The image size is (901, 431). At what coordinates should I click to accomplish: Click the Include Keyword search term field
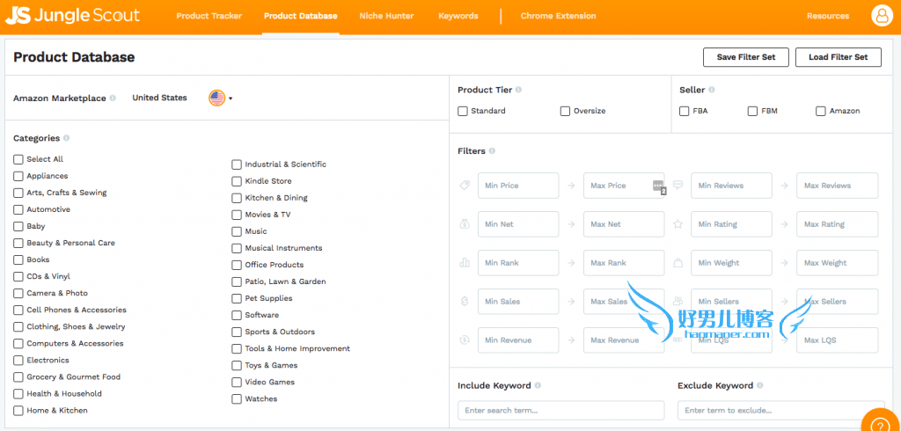click(x=560, y=410)
